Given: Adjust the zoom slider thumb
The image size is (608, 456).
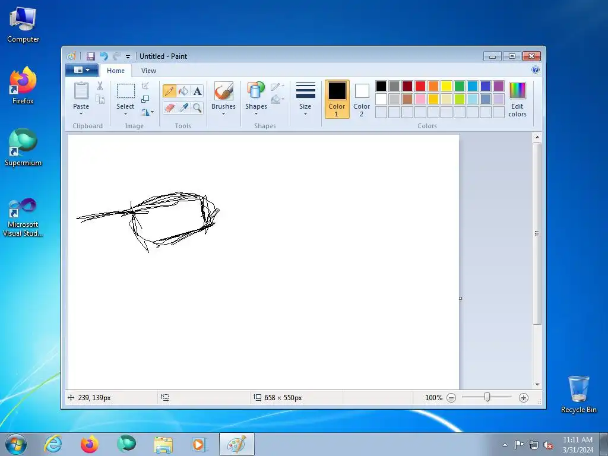Looking at the screenshot, I should 487,397.
